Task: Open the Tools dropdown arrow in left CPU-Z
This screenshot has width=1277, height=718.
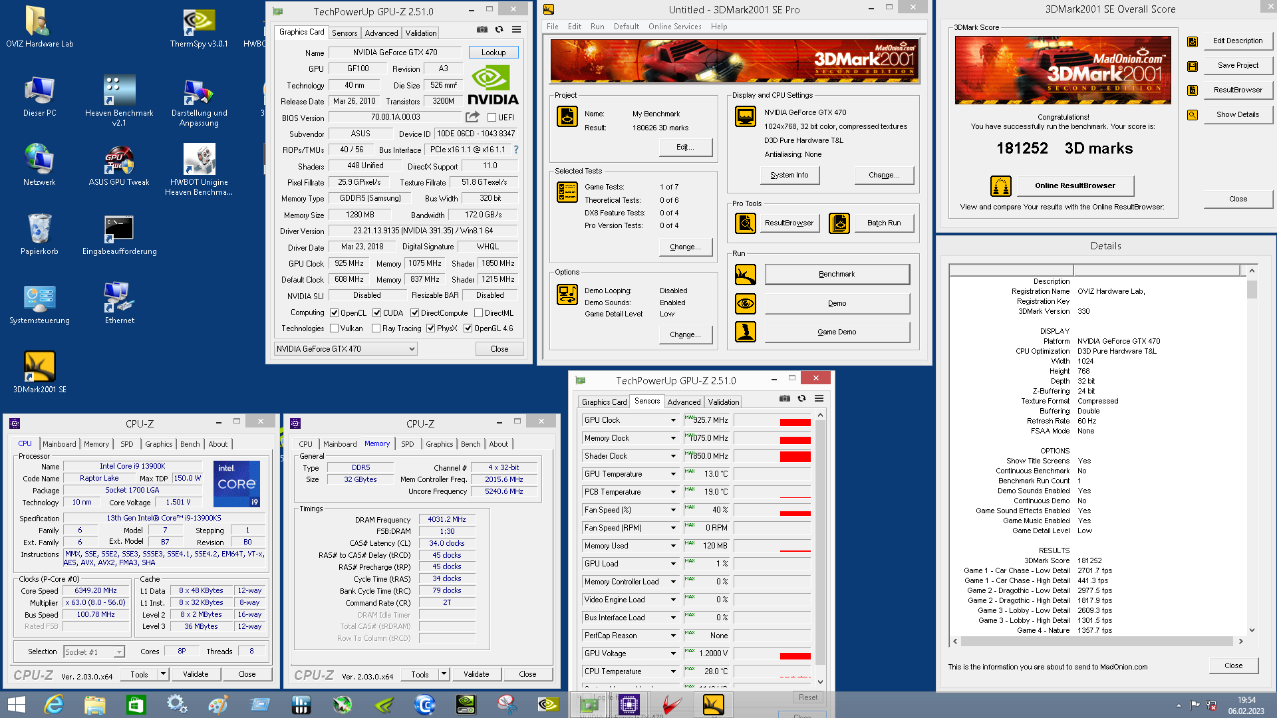Action: click(x=162, y=674)
